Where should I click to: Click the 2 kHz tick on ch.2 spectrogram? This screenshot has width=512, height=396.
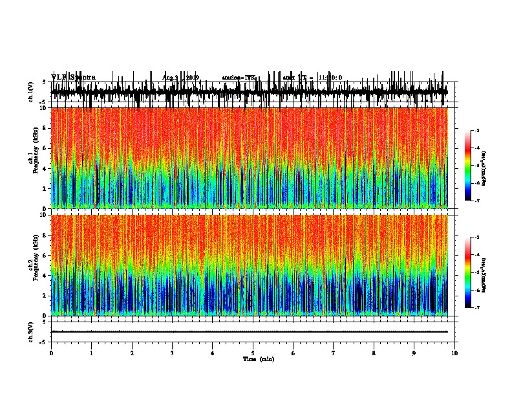pos(45,296)
